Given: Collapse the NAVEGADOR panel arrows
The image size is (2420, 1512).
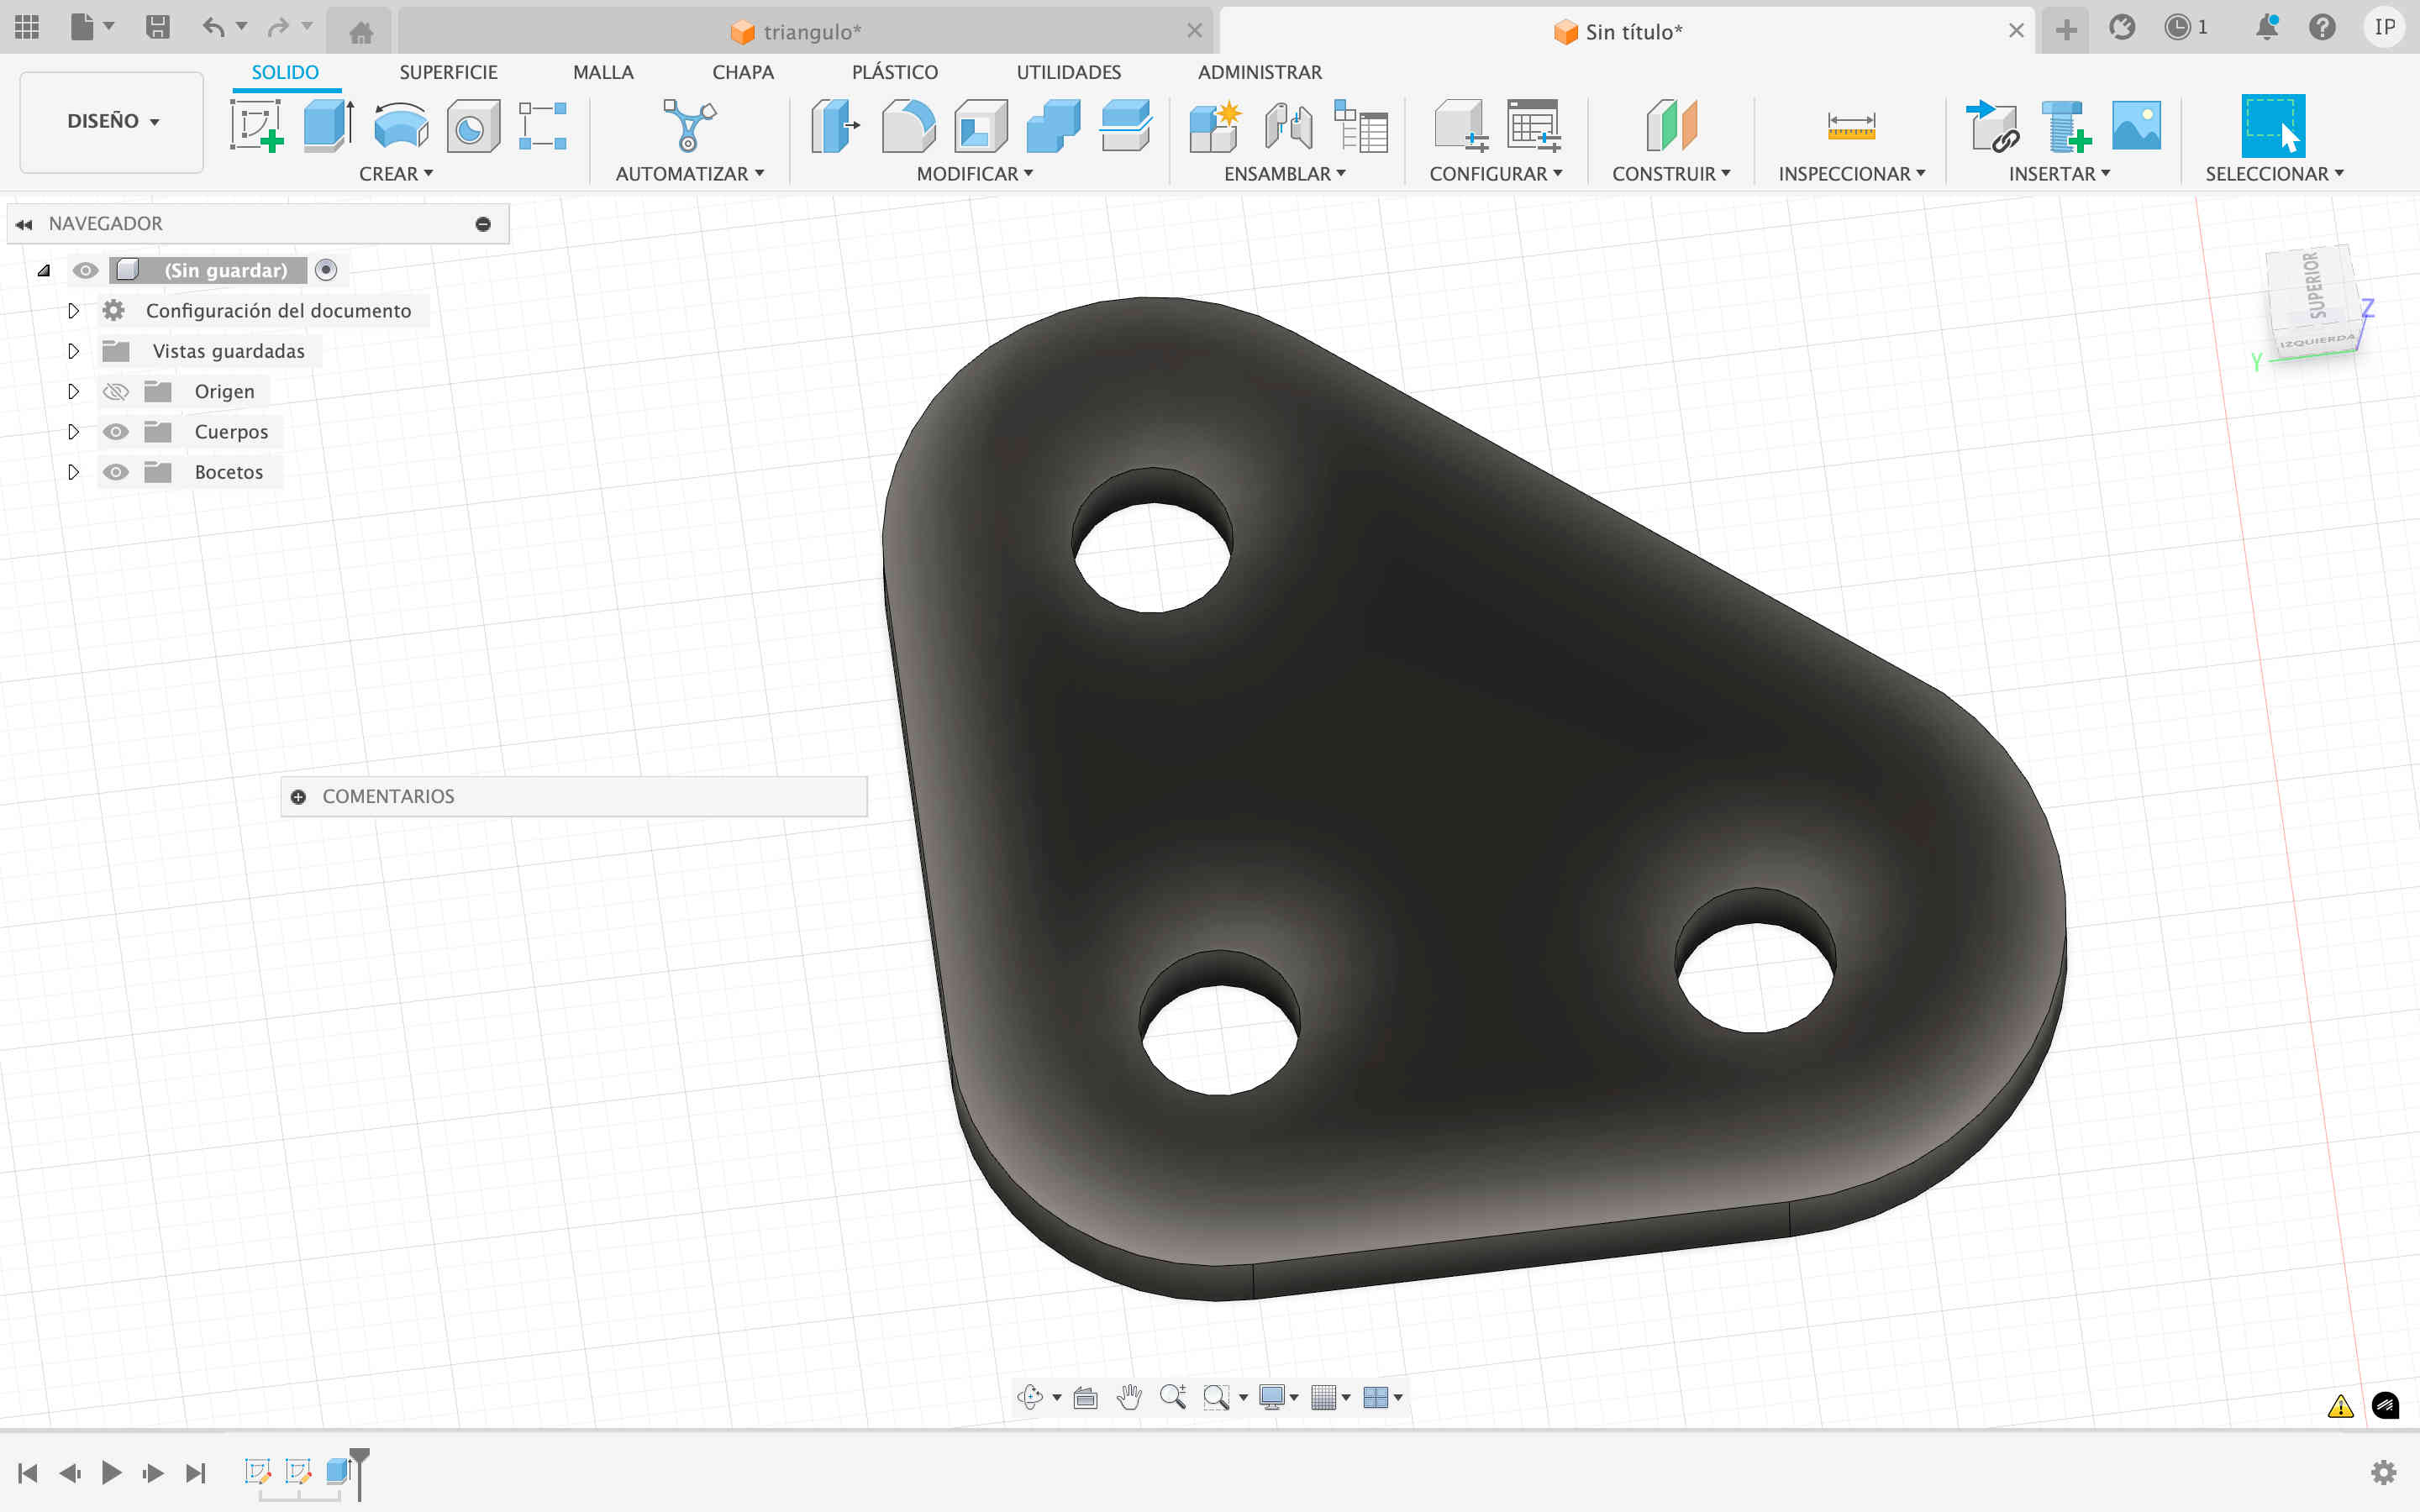Looking at the screenshot, I should [24, 224].
